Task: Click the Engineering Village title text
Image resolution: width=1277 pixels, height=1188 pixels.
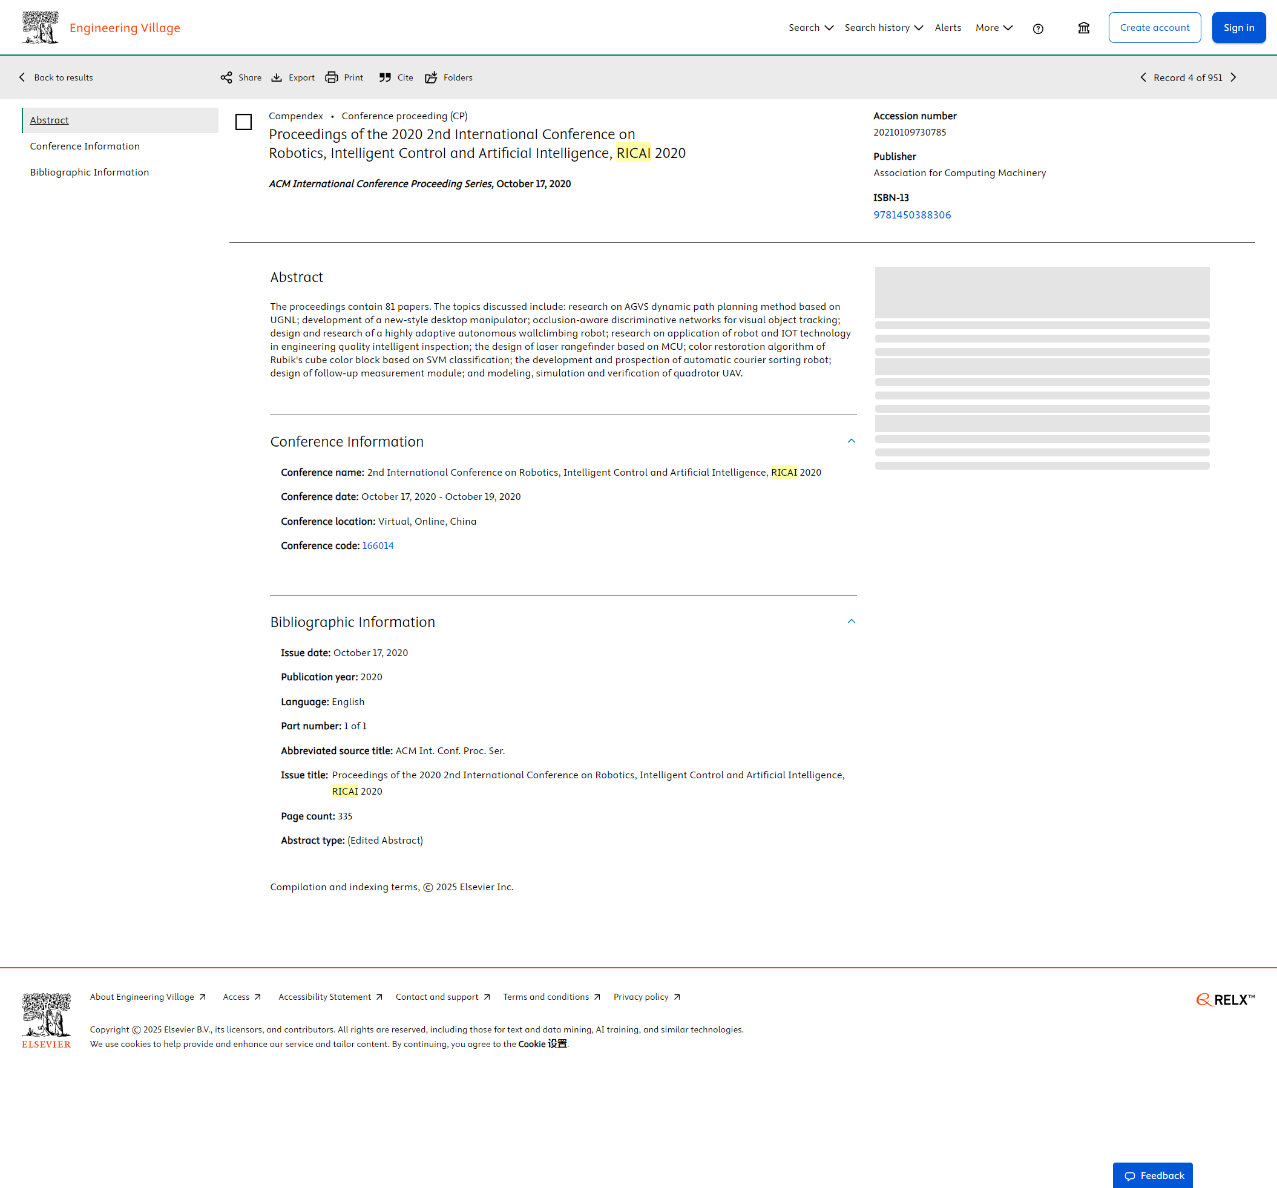Action: (125, 28)
